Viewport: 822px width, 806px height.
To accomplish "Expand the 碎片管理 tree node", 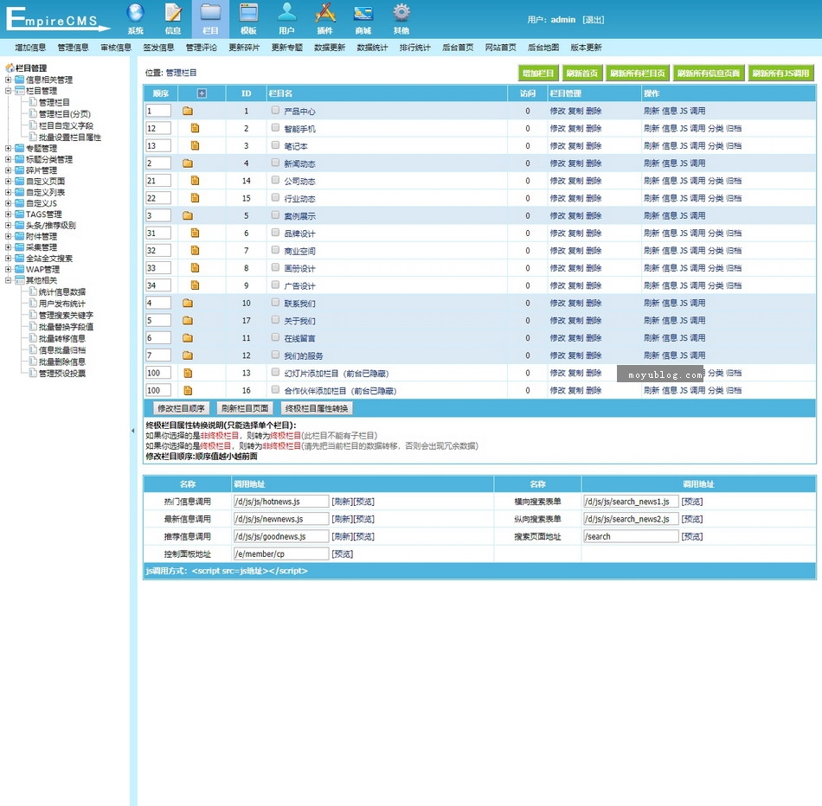I will [x=8, y=170].
